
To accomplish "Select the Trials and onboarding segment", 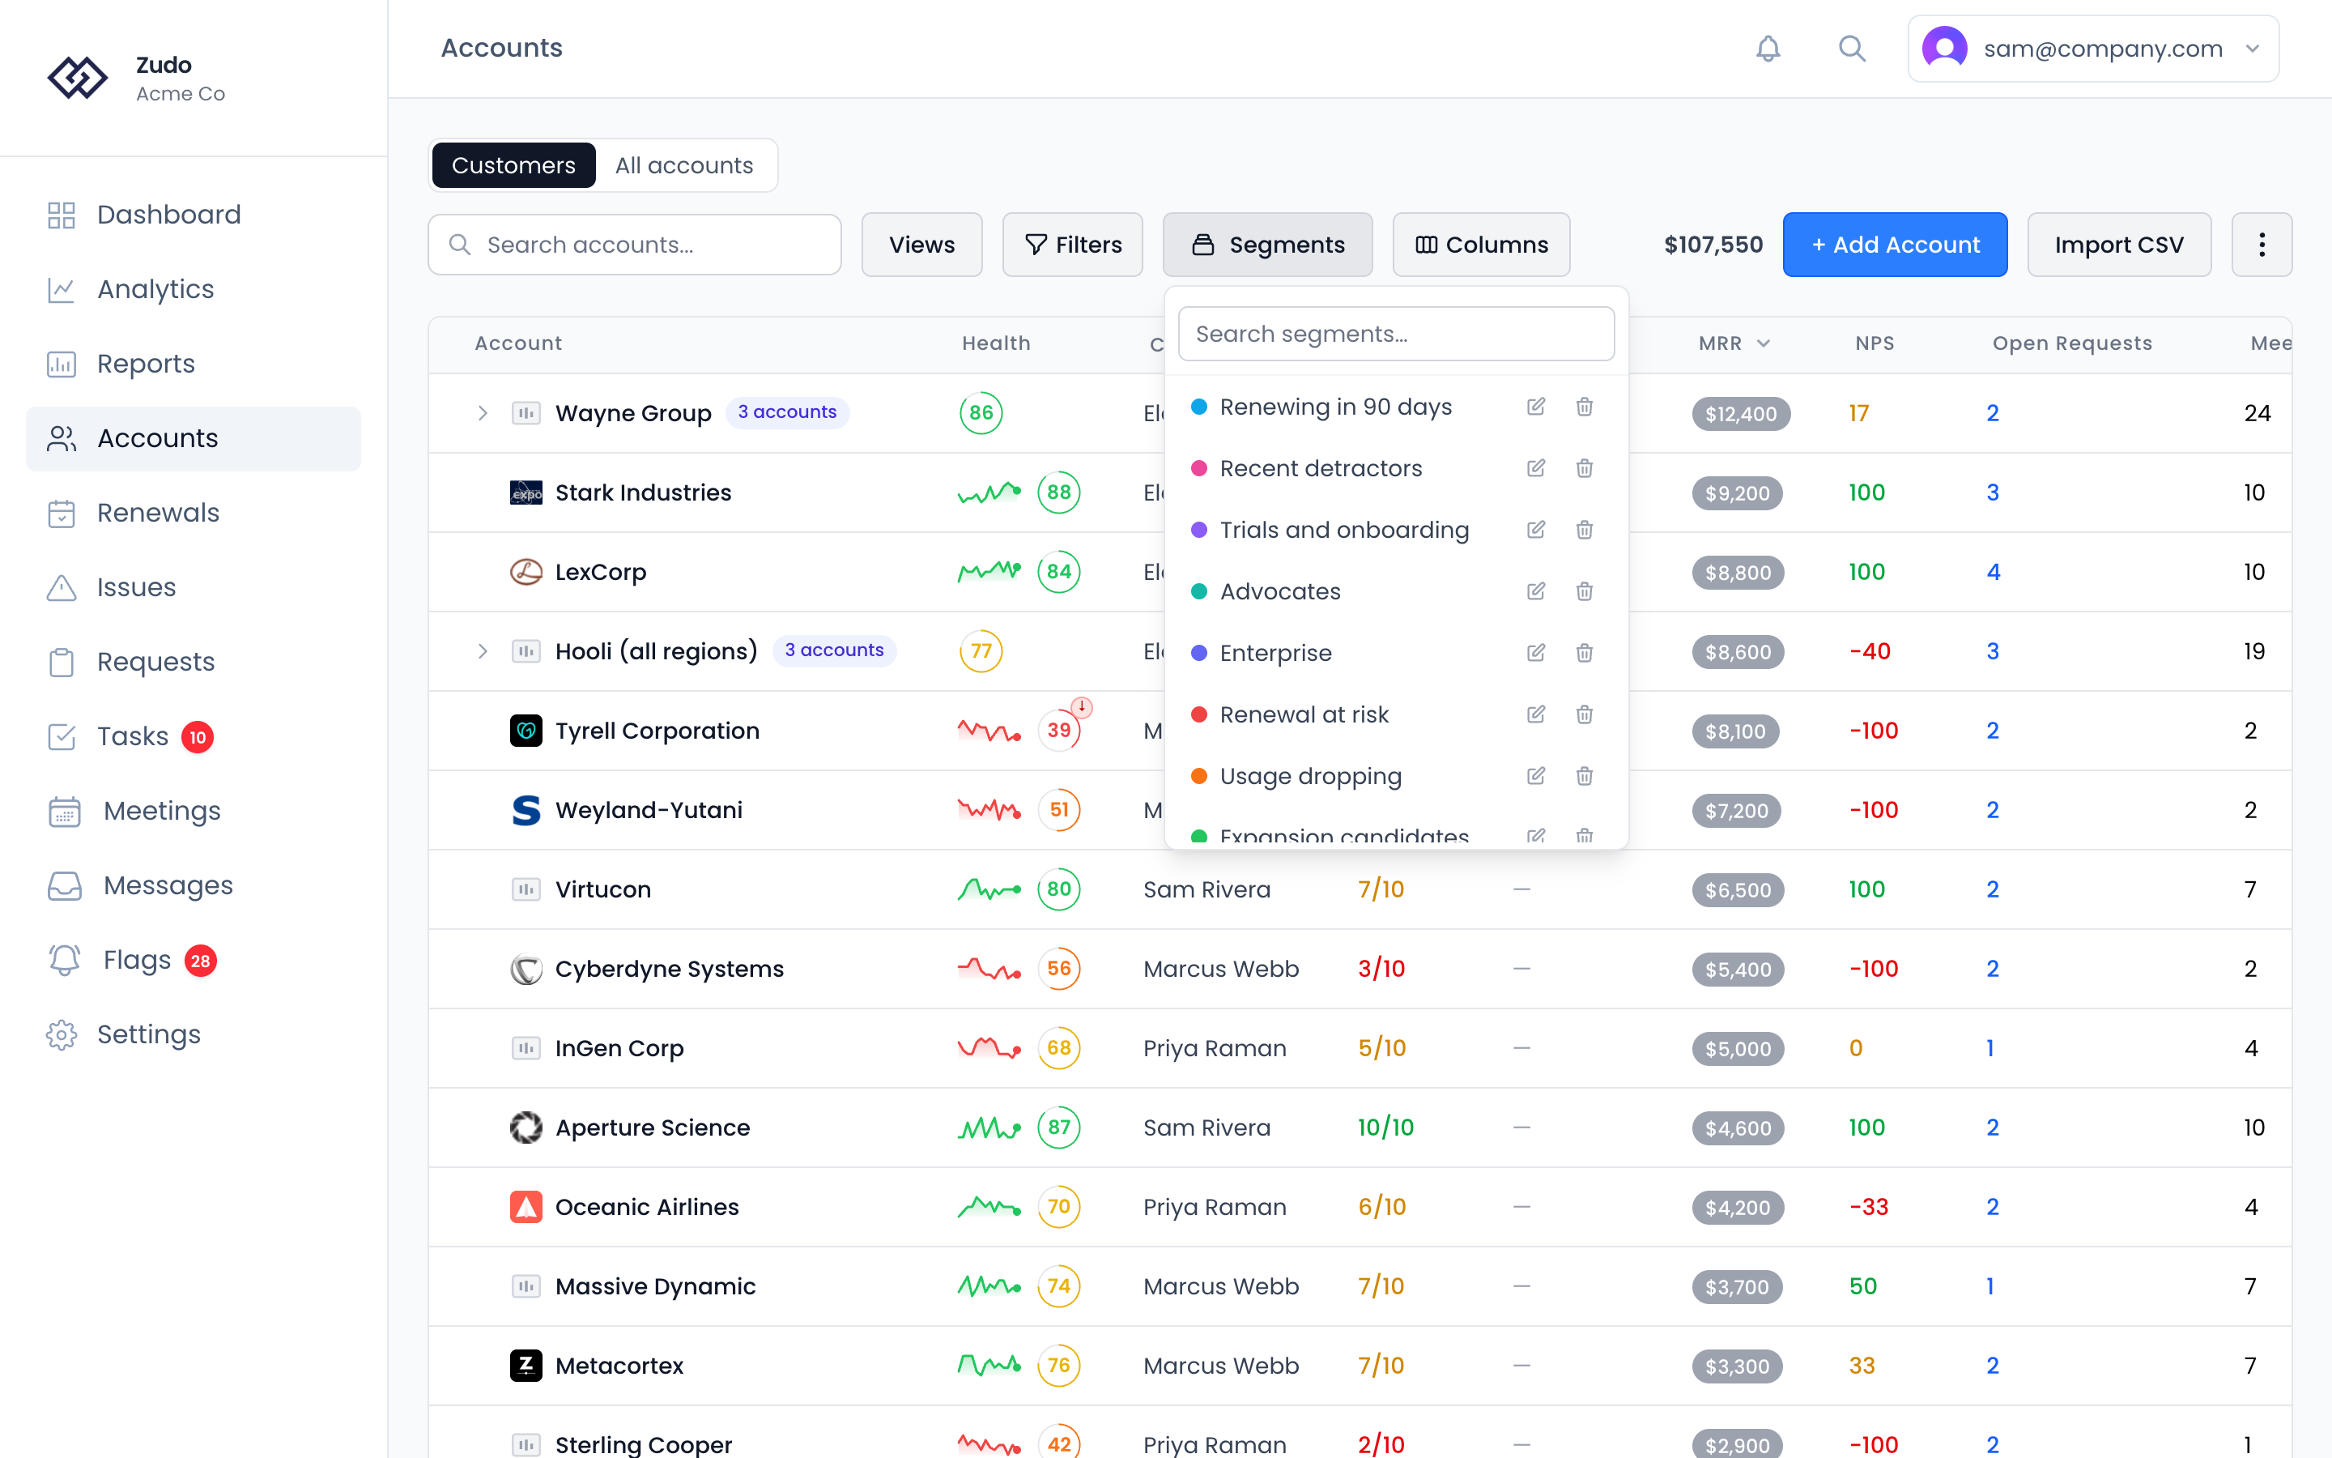I will click(1344, 531).
